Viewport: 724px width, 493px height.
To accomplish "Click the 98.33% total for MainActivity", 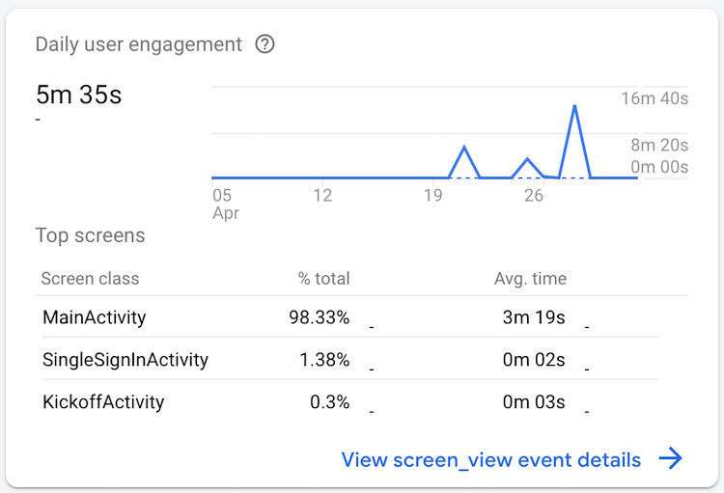I will pyautogui.click(x=319, y=316).
